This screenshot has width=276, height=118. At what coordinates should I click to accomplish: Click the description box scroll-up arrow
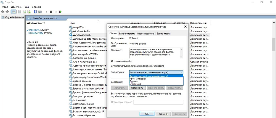pyautogui.click(x=182, y=50)
